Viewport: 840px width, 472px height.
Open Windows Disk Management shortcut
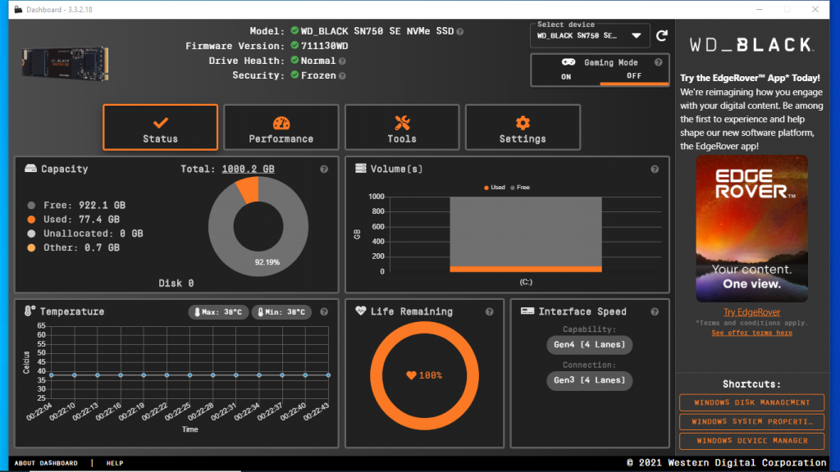pyautogui.click(x=751, y=402)
